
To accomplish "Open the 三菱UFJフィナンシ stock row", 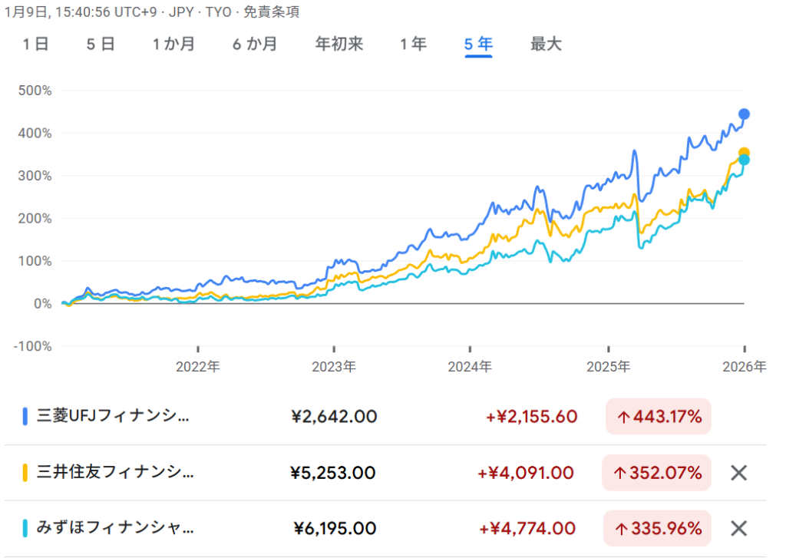I will tap(112, 417).
